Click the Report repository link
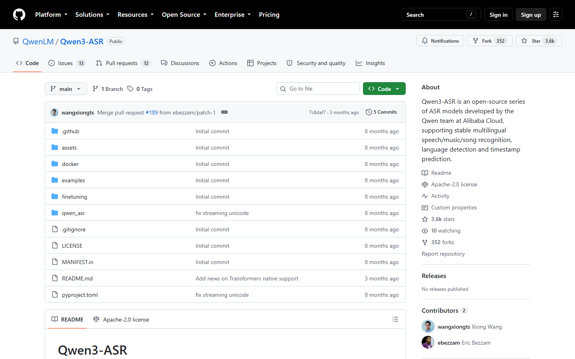The width and height of the screenshot is (575, 359). (443, 254)
